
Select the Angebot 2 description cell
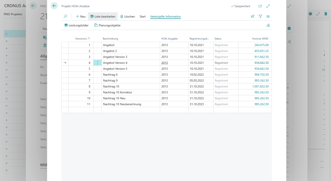pyautogui.click(x=131, y=51)
